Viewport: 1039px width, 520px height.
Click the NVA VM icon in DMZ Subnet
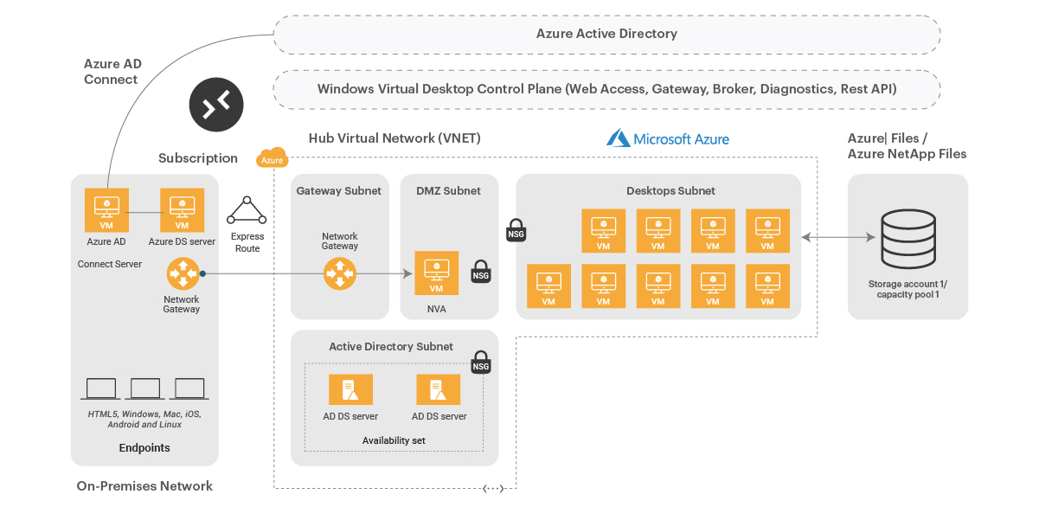click(x=436, y=273)
